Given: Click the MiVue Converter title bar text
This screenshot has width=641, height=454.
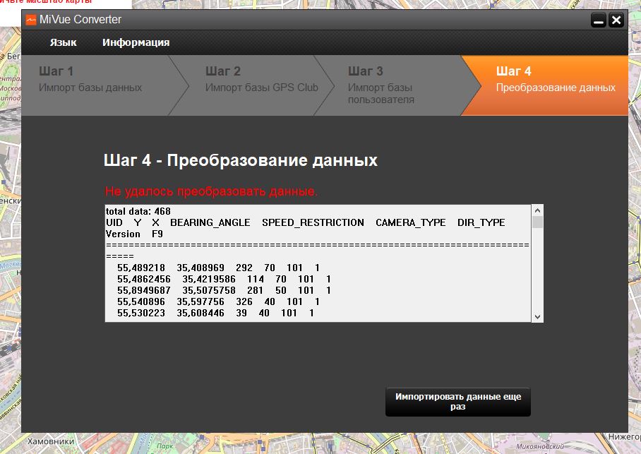Looking at the screenshot, I should (x=80, y=20).
